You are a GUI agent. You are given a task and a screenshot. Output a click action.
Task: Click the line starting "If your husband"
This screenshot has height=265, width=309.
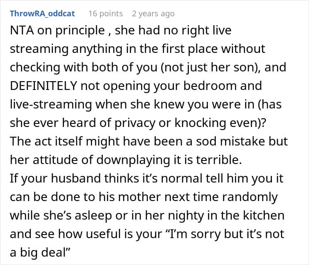coord(147,179)
